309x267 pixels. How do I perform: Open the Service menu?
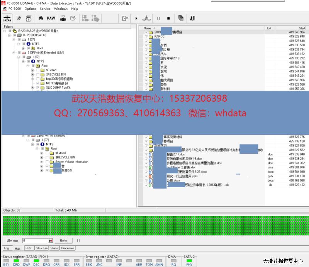pos(45,8)
